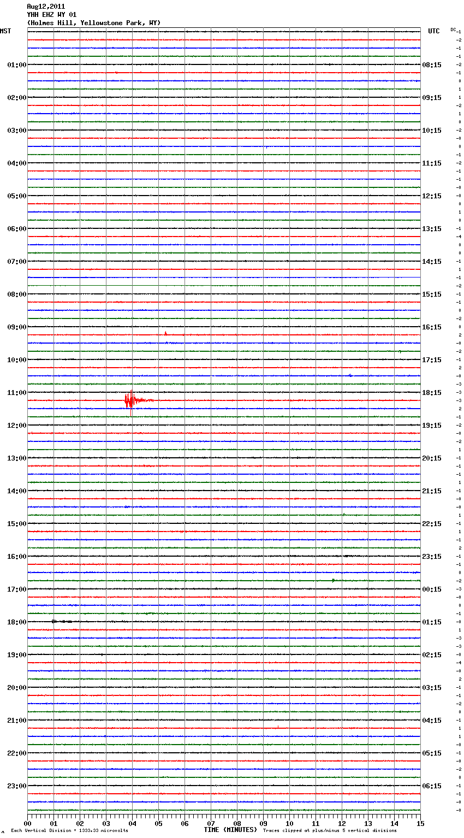Click the location title "(Holmes Hill, Yellowstone Park, WY)"
This screenshot has width=464, height=838.
point(93,23)
